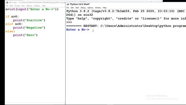Click the "Enter a No->" shell prompt line
The image size is (186, 105).
click(x=78, y=30)
